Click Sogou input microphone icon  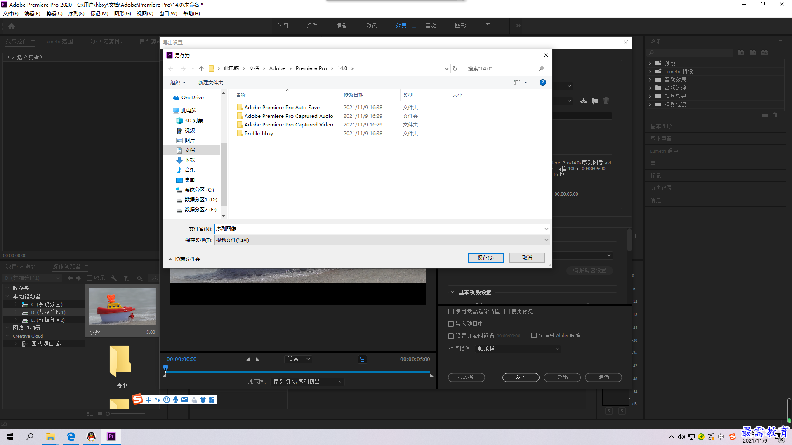pos(176,400)
